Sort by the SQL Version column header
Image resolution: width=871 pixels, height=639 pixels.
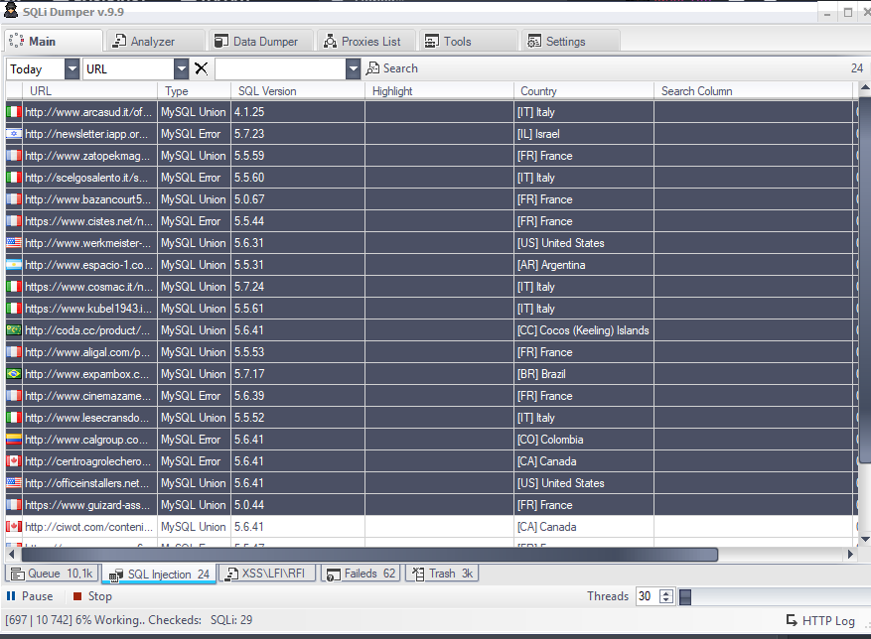(298, 91)
